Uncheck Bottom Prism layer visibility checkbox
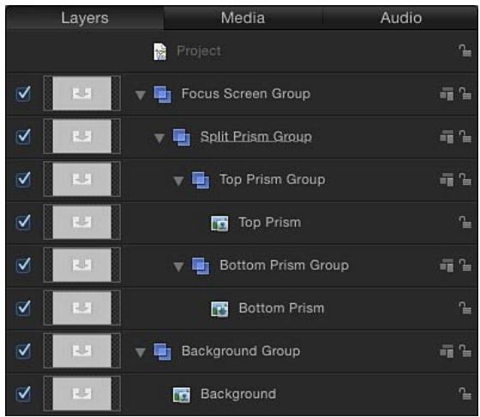Viewport: 480px width, 417px height. click(23, 308)
